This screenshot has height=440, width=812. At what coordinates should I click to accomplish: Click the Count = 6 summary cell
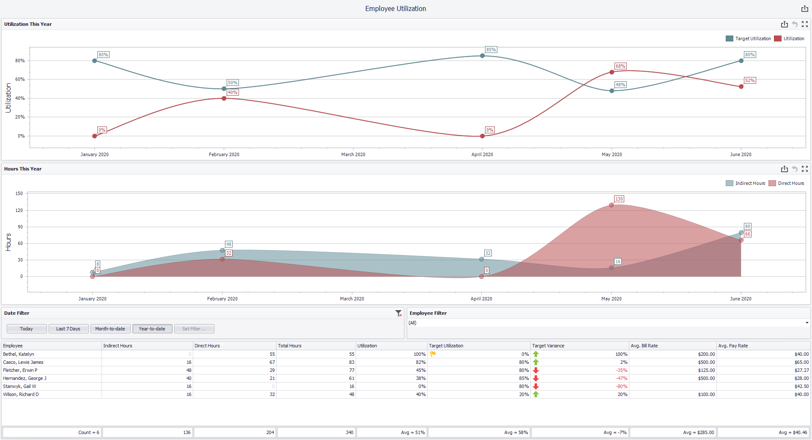pyautogui.click(x=52, y=432)
